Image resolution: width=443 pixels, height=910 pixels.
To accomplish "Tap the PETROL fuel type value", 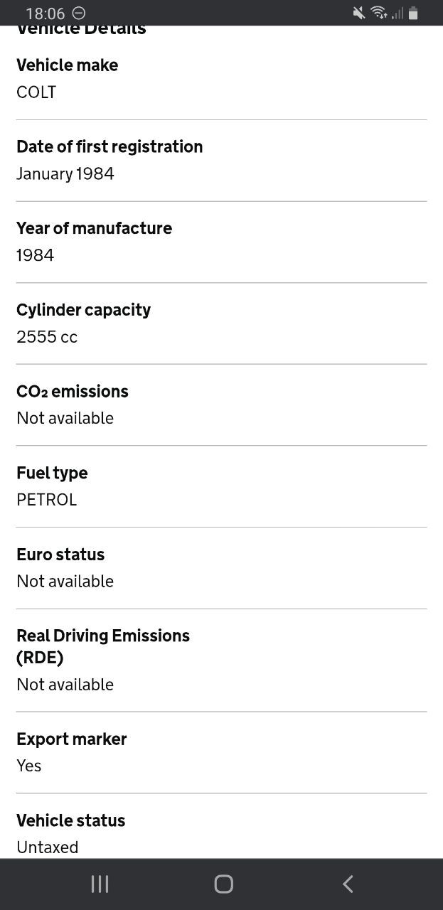I will coord(47,500).
